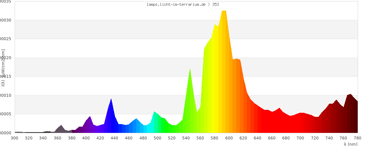Click the 540 tick label on the x-axis
The image size is (365, 146).
click(x=186, y=138)
